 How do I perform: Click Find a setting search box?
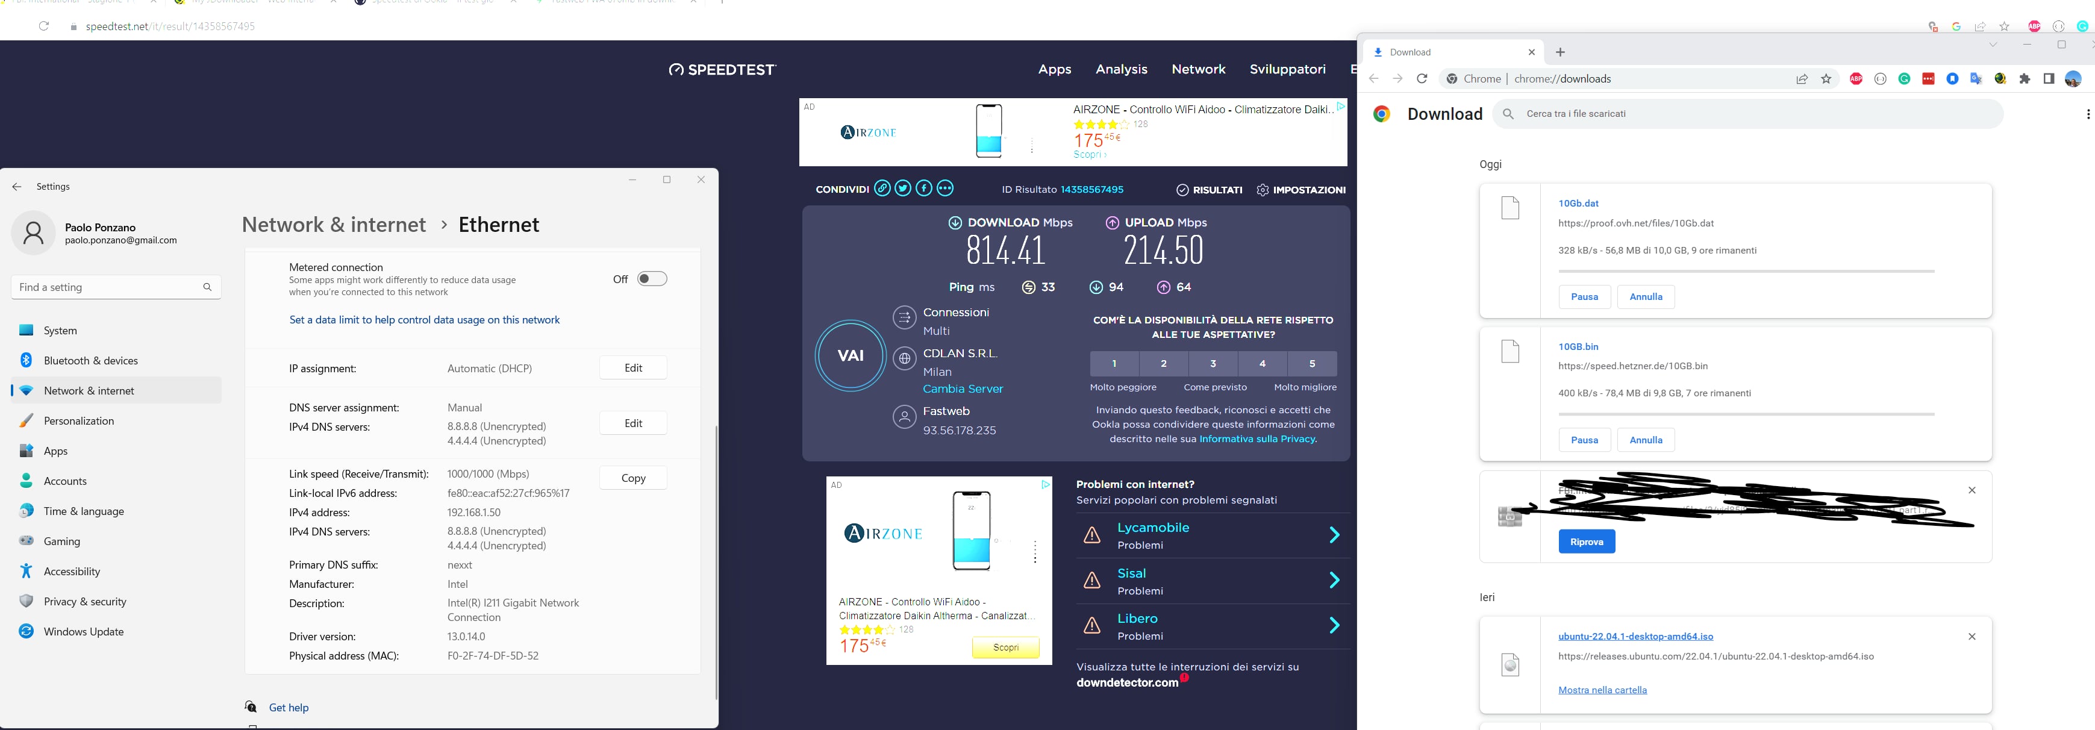(116, 287)
